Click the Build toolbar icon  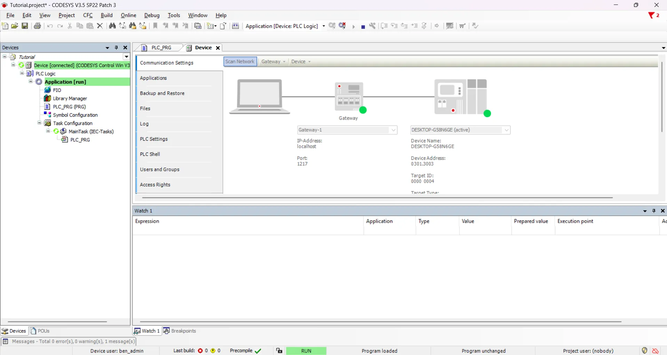[236, 26]
